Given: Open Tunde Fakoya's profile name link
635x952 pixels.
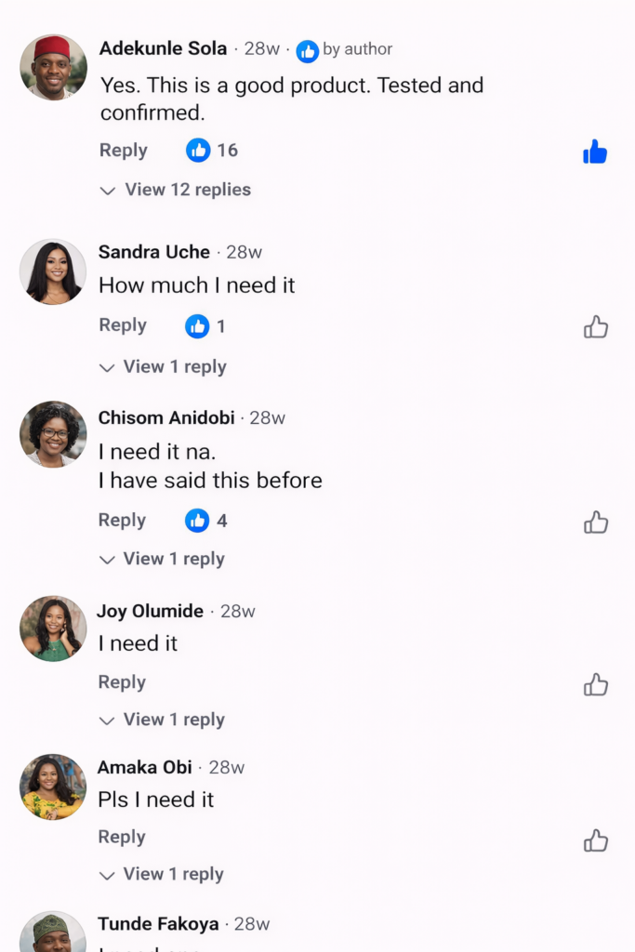Looking at the screenshot, I should [x=158, y=924].
